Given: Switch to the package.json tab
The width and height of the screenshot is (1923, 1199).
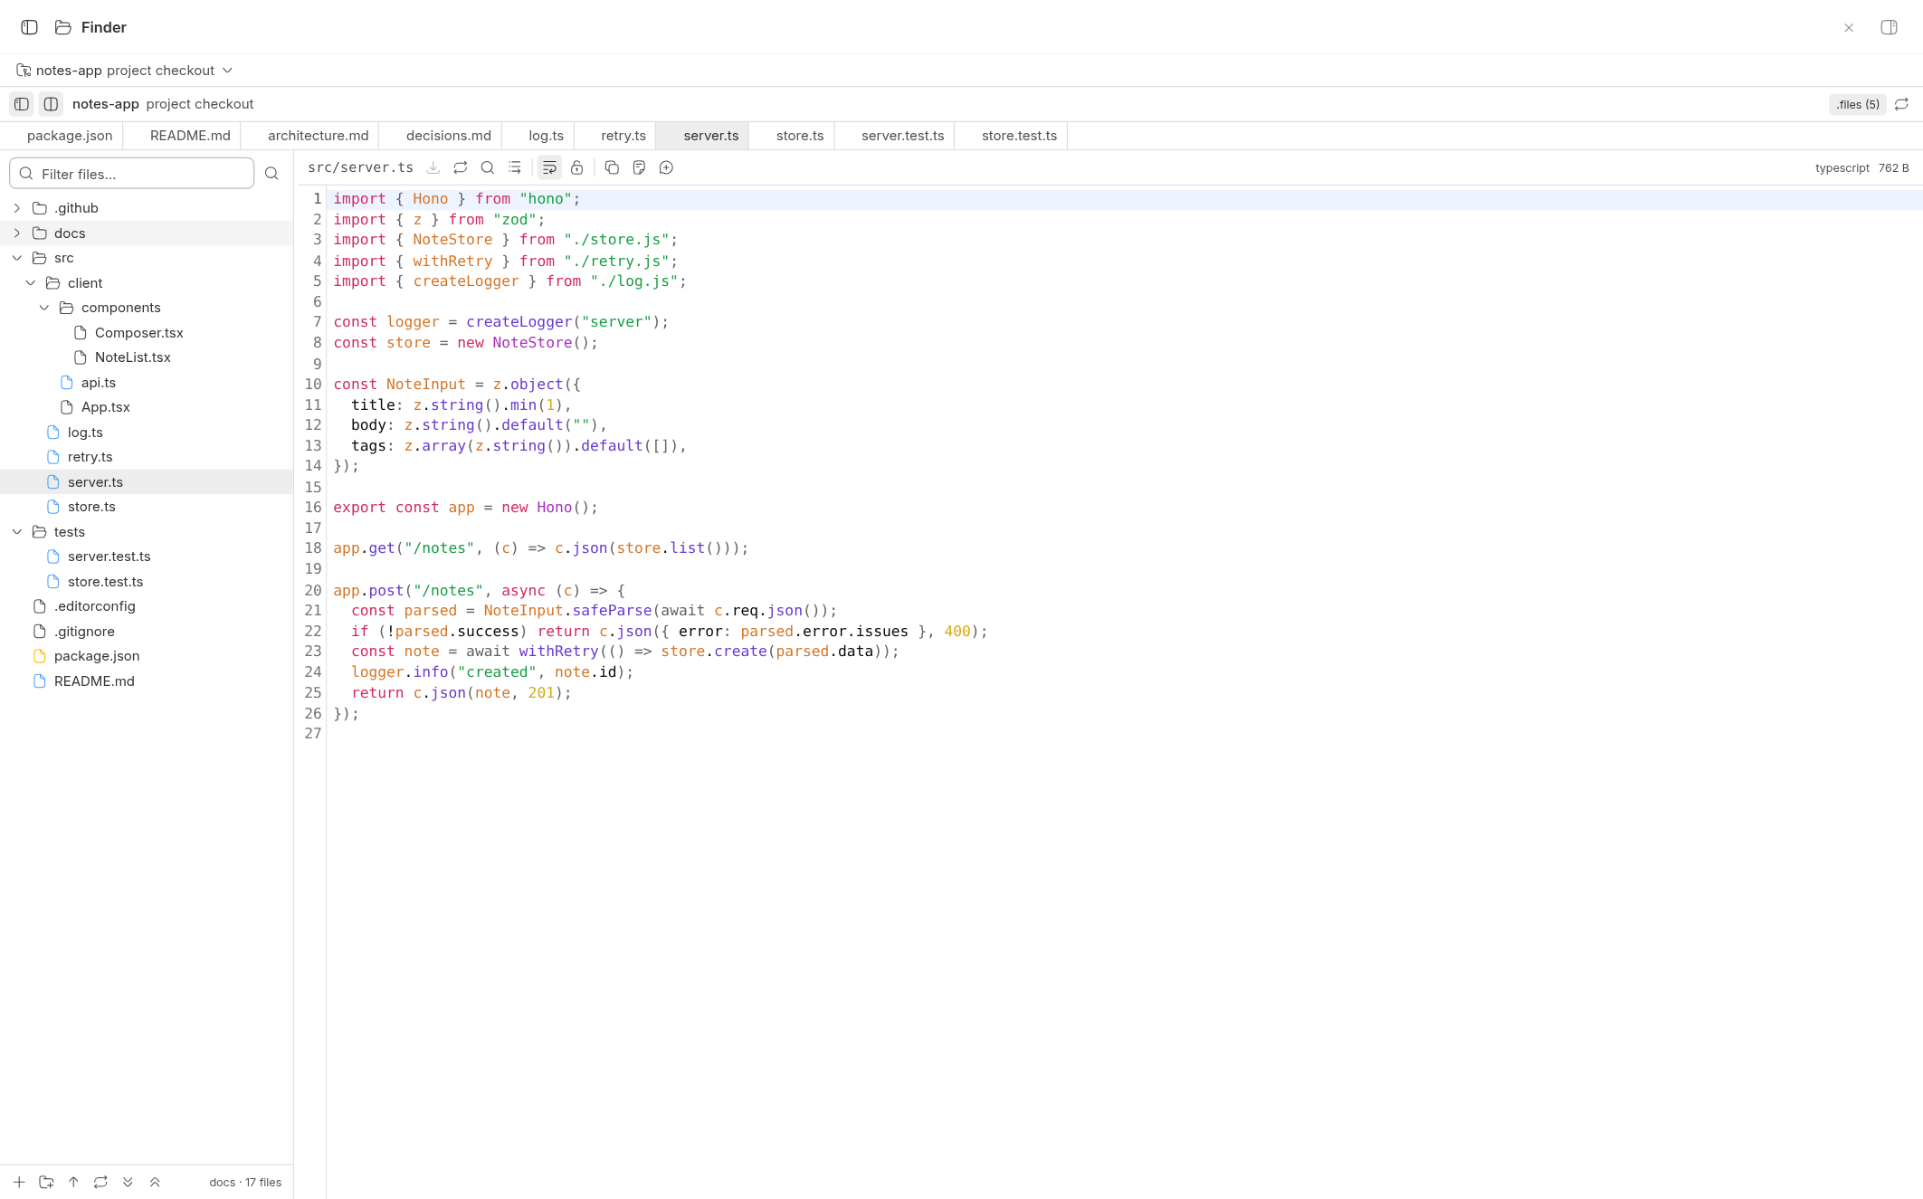Looking at the screenshot, I should [x=70, y=136].
